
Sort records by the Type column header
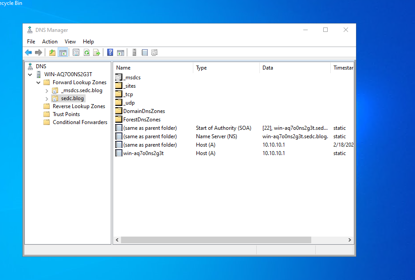pos(201,67)
